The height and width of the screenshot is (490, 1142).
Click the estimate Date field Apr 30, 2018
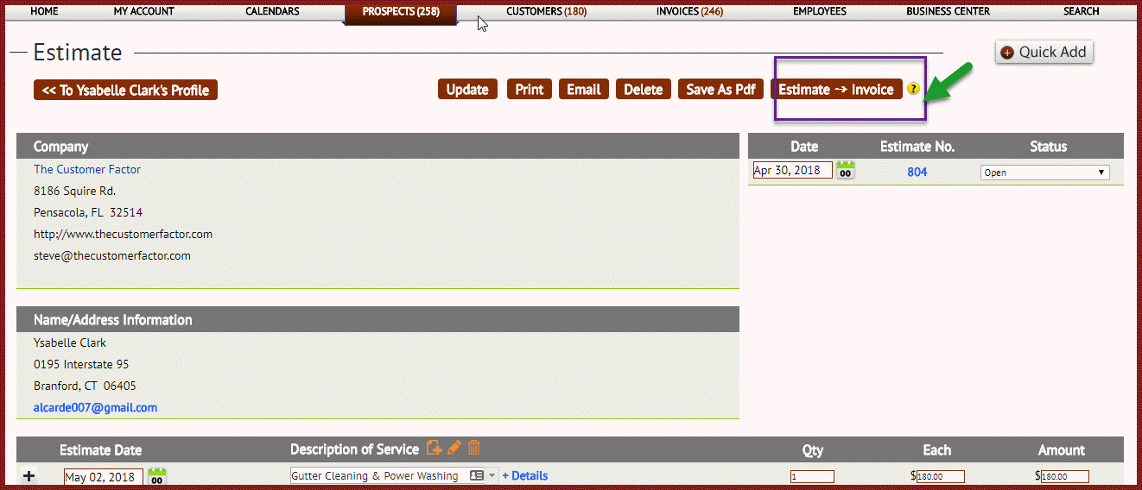point(792,170)
